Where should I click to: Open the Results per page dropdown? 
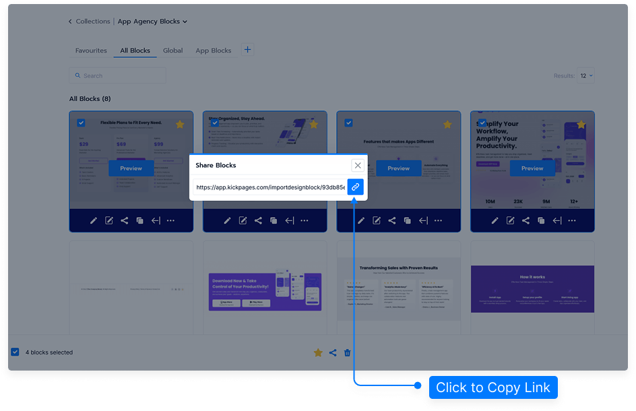pos(586,76)
